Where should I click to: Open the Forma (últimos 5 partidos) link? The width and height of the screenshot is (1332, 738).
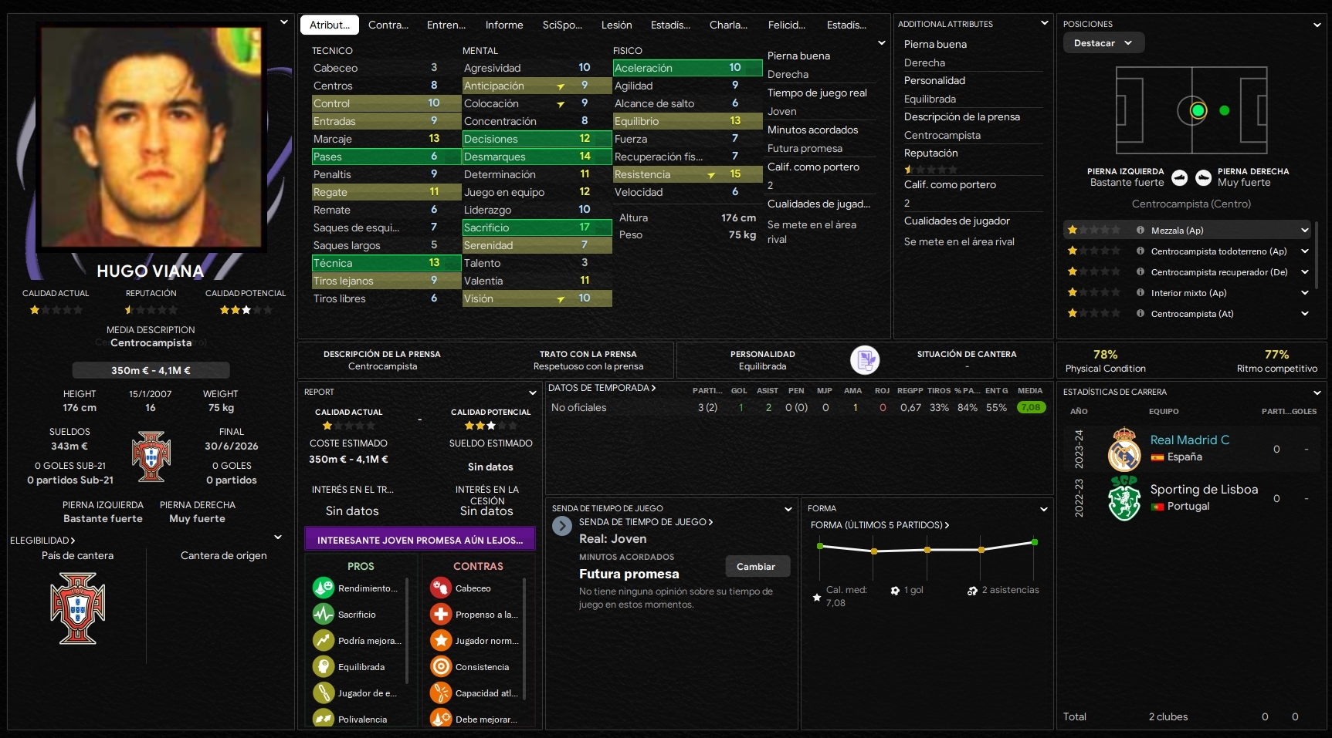[880, 525]
